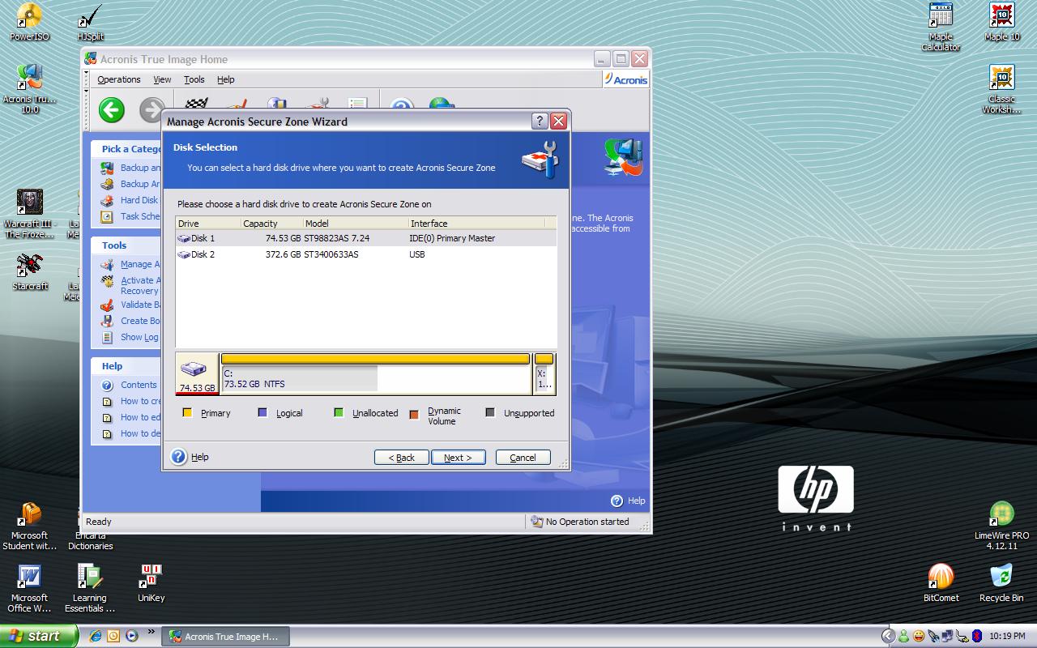Click the Validate Backup icon in Tools

107,305
